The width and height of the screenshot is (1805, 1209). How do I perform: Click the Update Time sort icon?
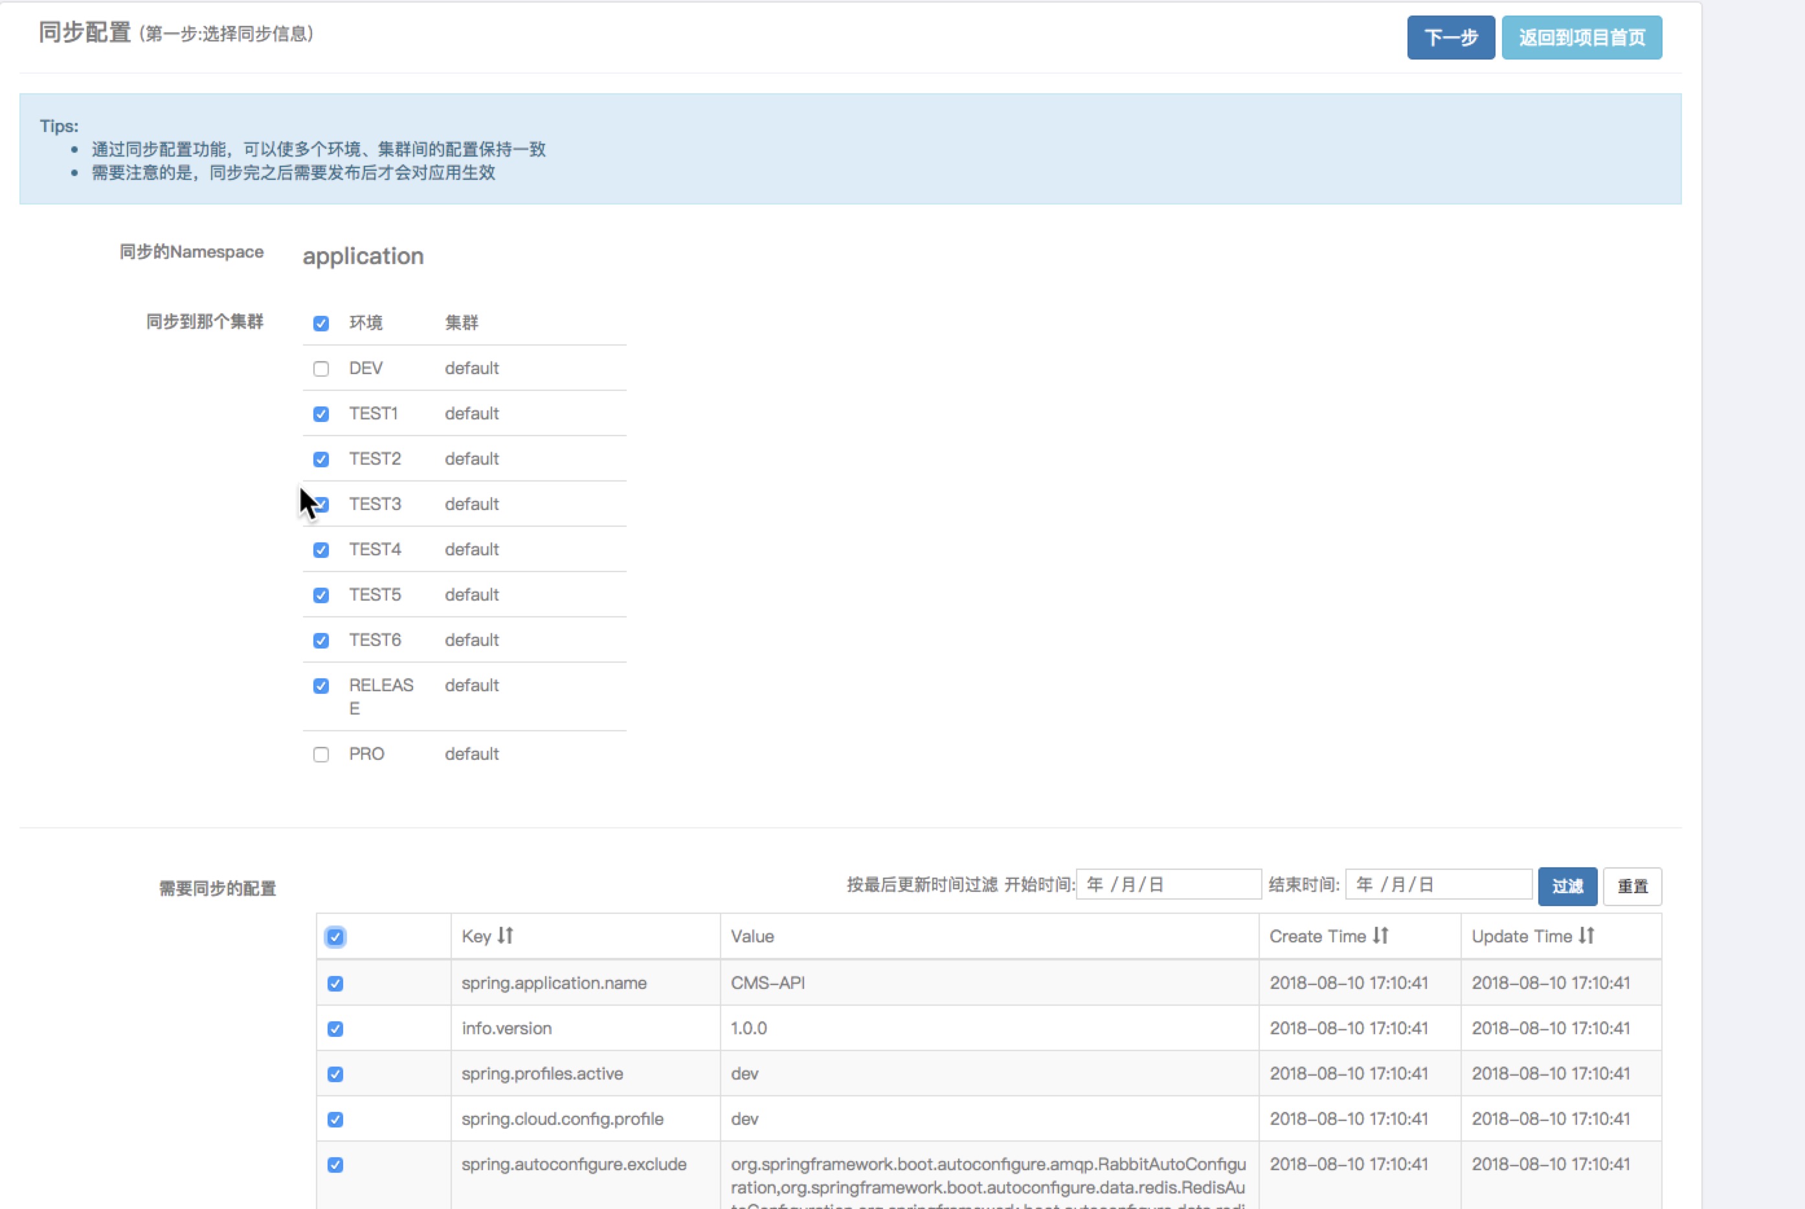[x=1586, y=935]
